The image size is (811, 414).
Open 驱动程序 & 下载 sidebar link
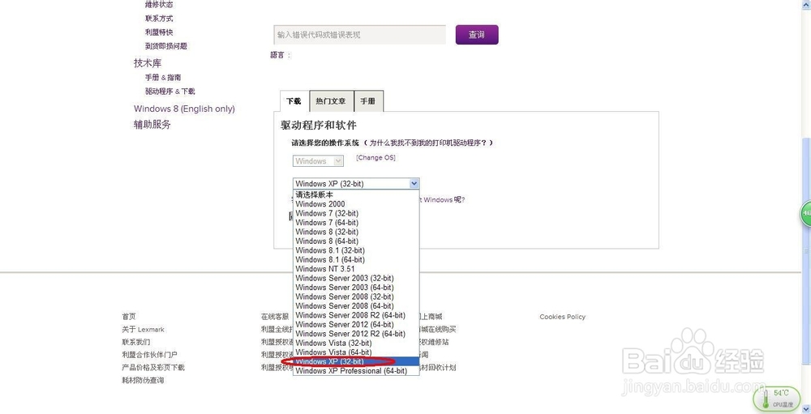point(169,92)
